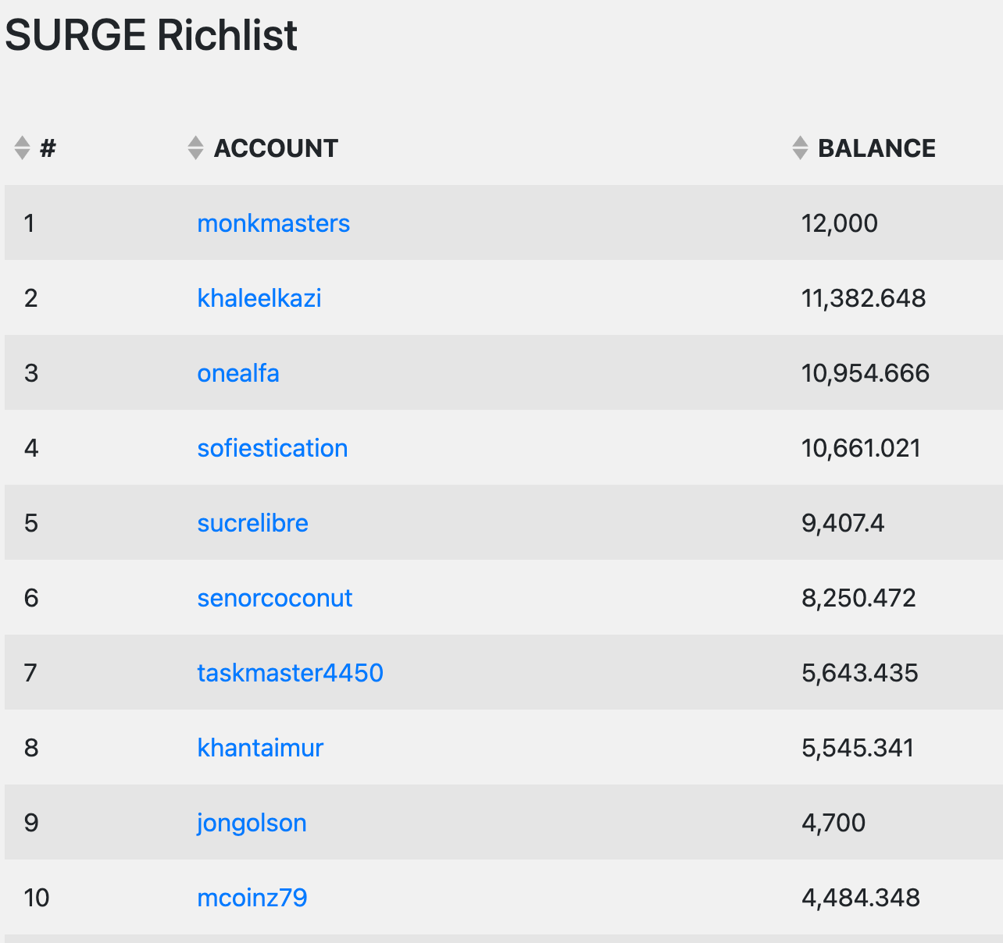
Task: Click the 10,661.021 balance cell
Action: [861, 448]
